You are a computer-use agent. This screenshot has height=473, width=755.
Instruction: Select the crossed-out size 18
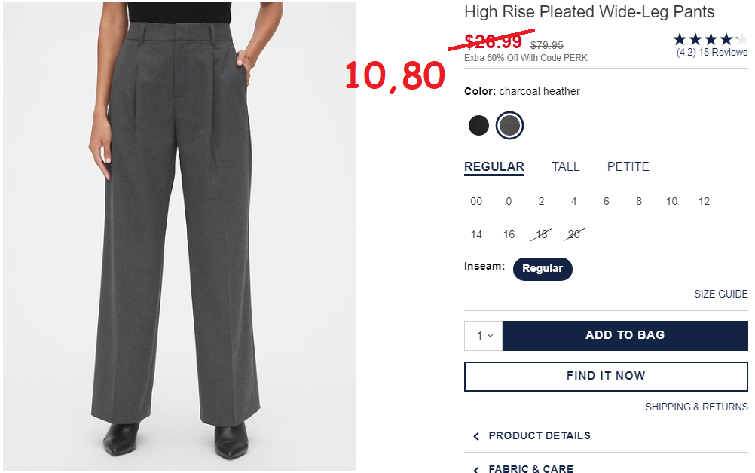542,234
